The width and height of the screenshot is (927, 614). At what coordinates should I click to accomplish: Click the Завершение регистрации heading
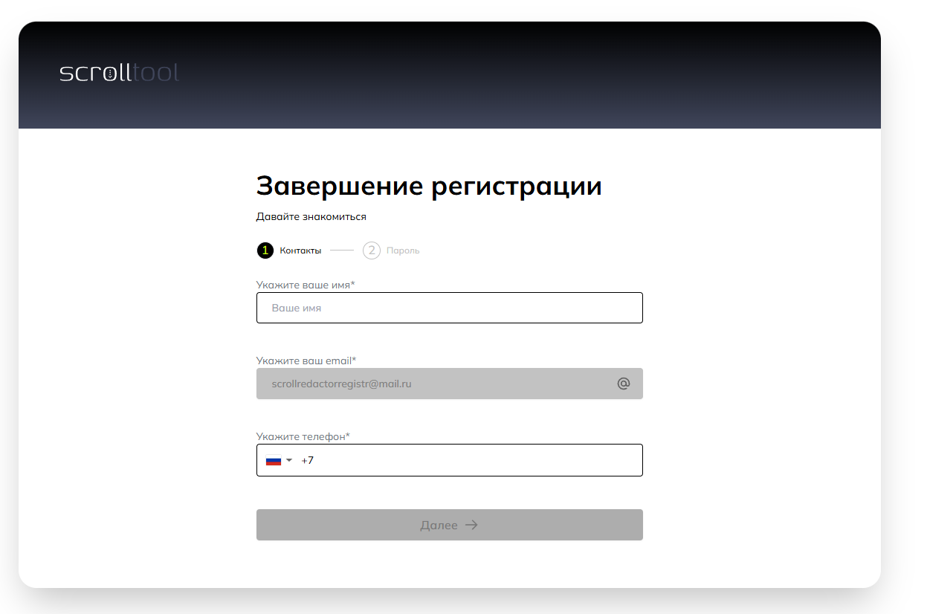click(x=428, y=186)
